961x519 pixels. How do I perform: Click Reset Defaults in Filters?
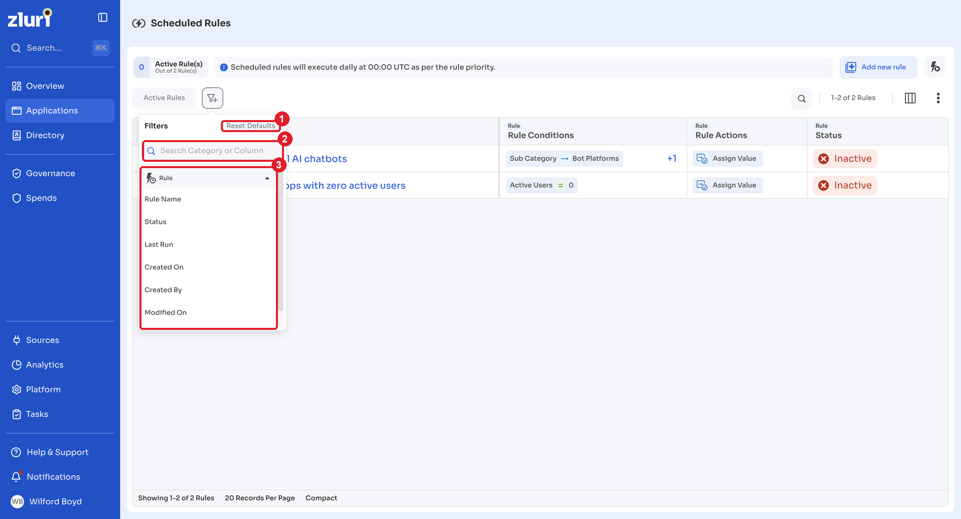pos(250,126)
